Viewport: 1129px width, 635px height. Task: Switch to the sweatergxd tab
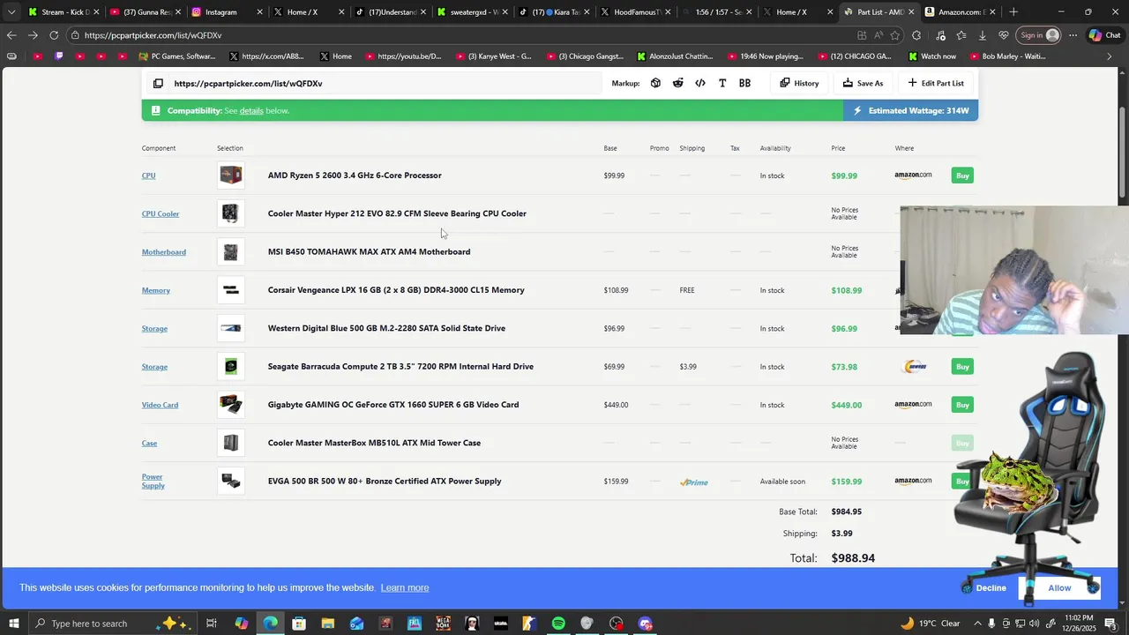473,12
